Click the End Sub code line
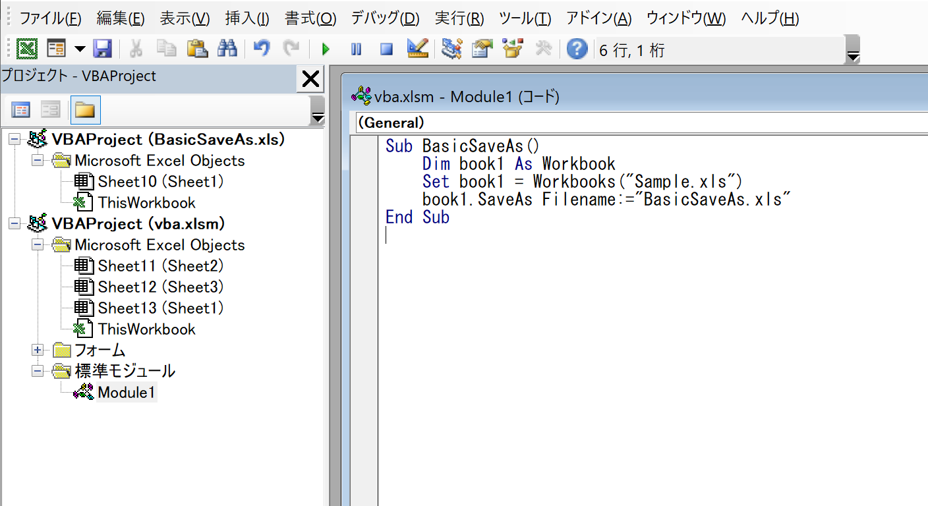 pos(418,217)
